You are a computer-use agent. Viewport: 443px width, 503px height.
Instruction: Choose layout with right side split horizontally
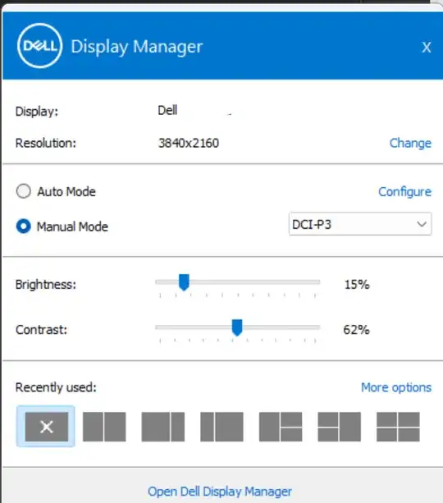281,427
